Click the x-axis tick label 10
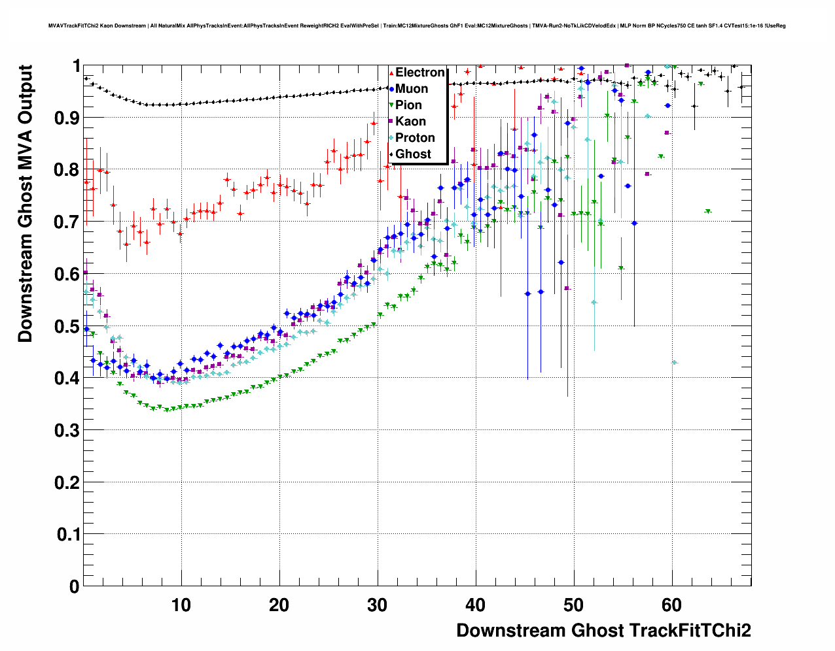 pyautogui.click(x=181, y=605)
